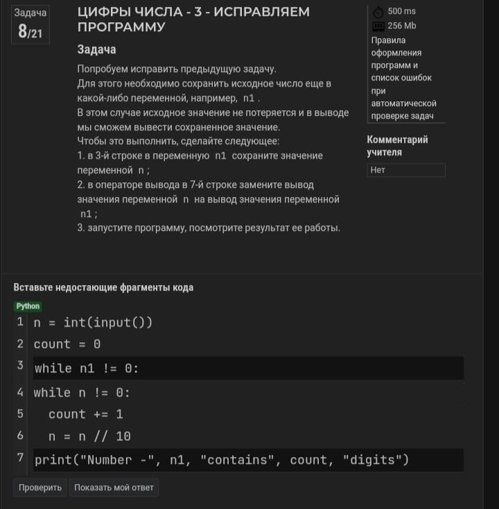
Task: Click line number 4 in code gutter
Action: [x=20, y=392]
